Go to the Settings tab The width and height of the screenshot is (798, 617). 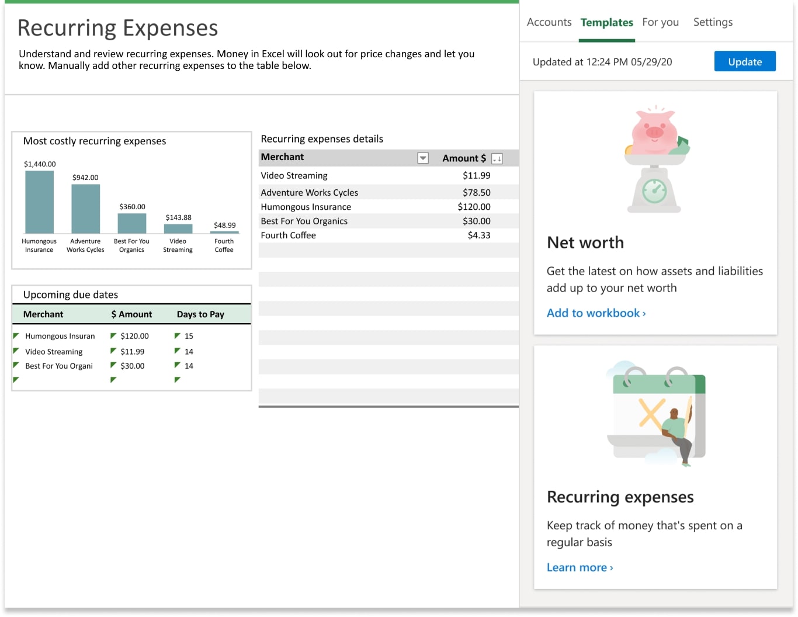[x=713, y=22]
